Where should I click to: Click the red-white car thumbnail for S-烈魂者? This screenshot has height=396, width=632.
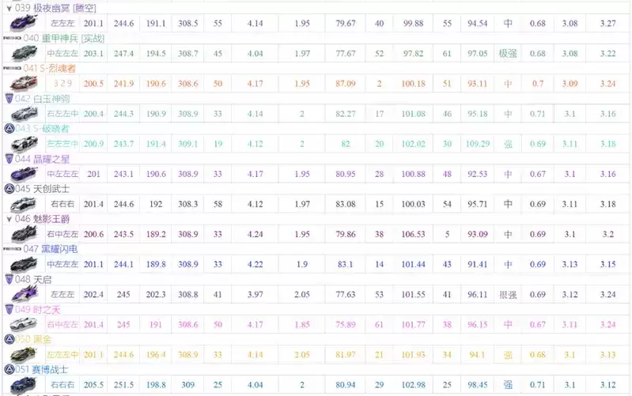[x=19, y=83]
